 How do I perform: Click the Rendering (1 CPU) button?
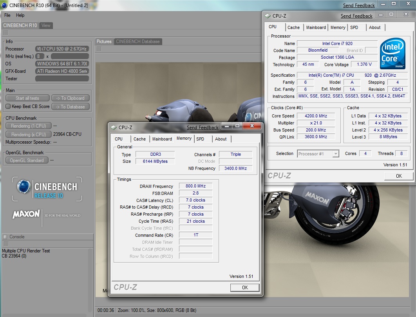pos(28,126)
